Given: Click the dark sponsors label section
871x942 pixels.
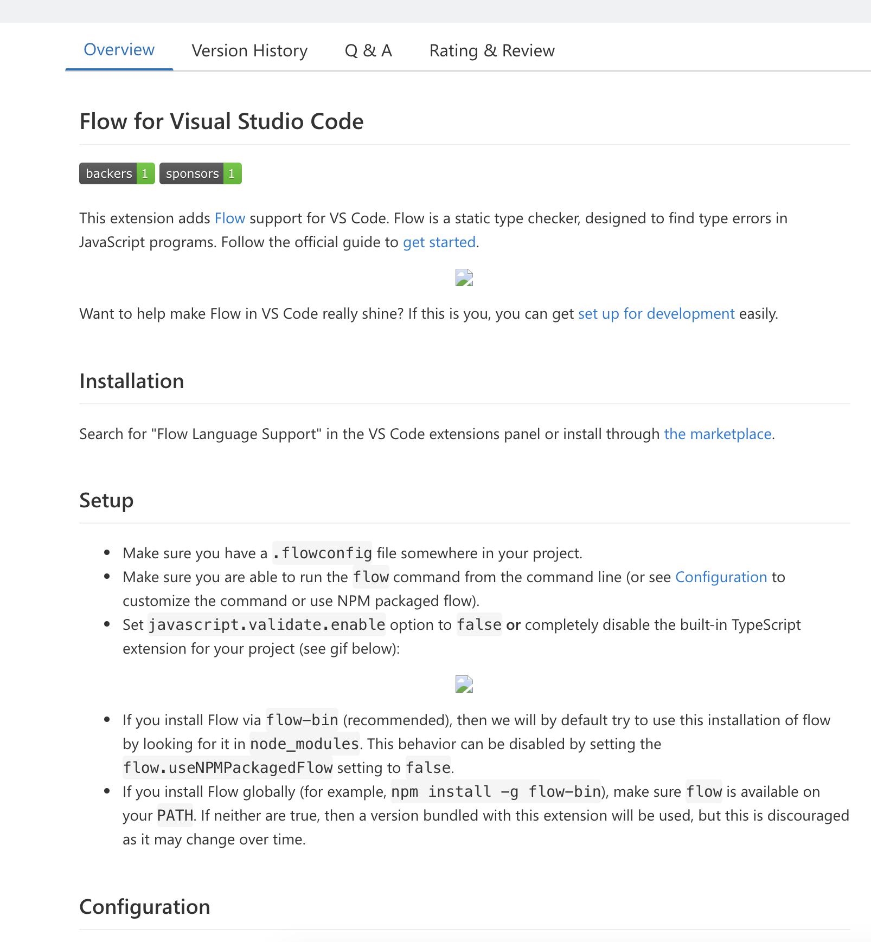Looking at the screenshot, I should [191, 173].
